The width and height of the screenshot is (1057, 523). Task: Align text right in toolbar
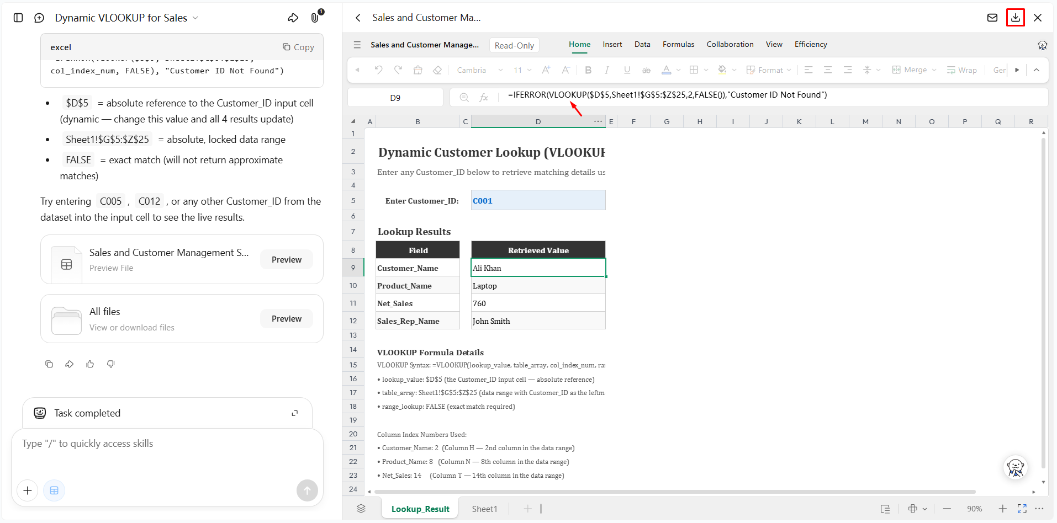click(848, 70)
